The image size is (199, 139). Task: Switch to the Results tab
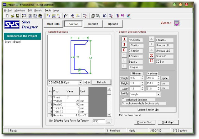[93, 24]
